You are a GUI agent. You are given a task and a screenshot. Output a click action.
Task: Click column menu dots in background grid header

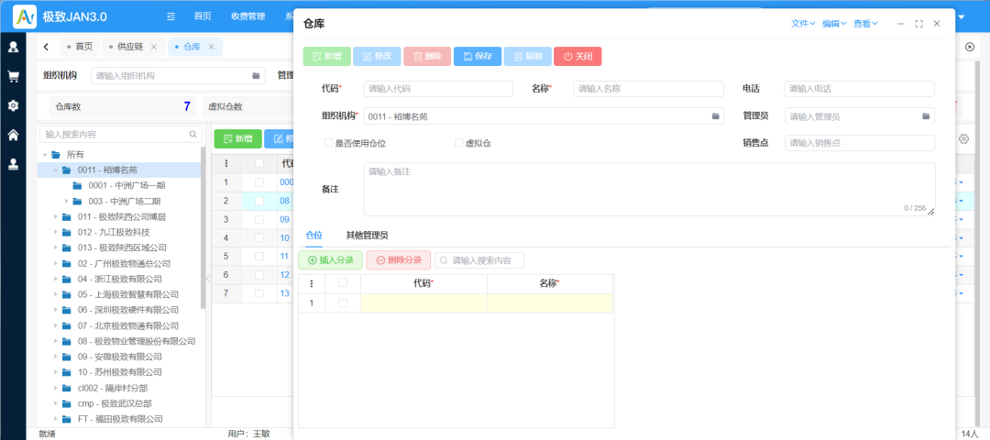point(226,163)
